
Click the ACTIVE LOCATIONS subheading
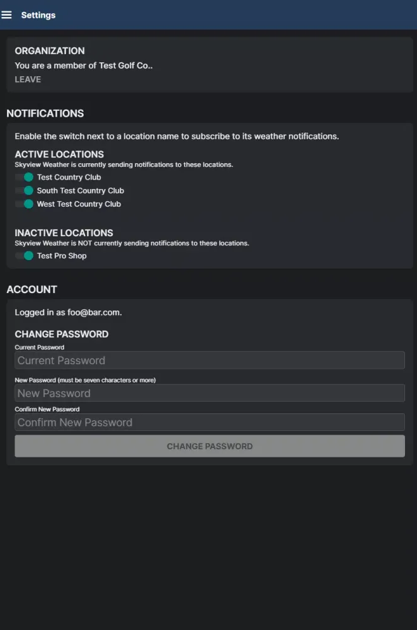(x=59, y=154)
